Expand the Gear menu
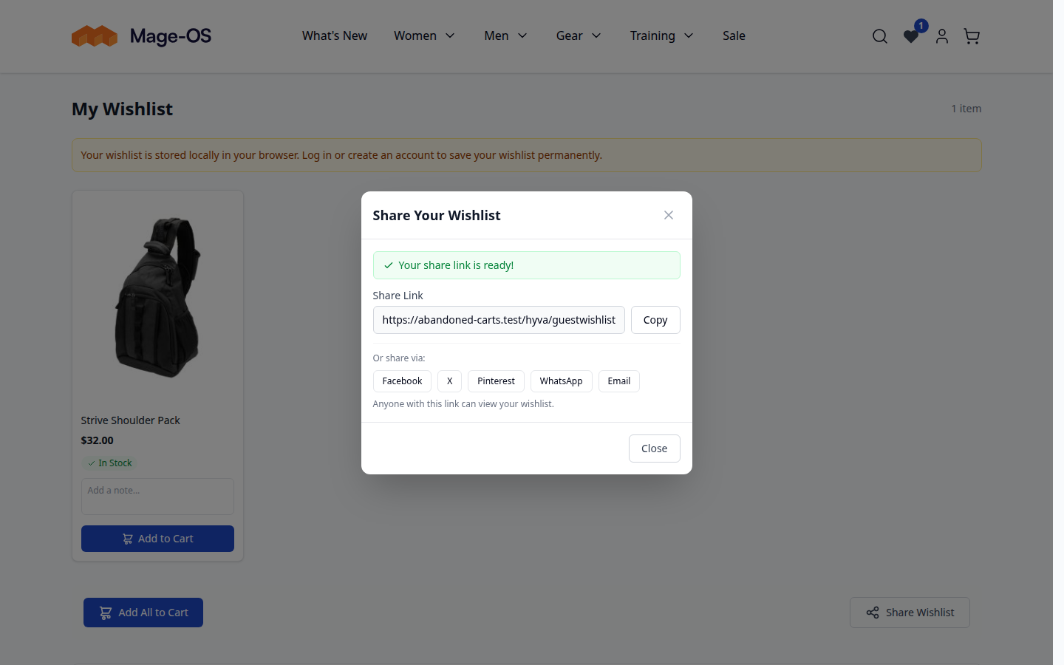This screenshot has height=665, width=1064. pyautogui.click(x=579, y=35)
